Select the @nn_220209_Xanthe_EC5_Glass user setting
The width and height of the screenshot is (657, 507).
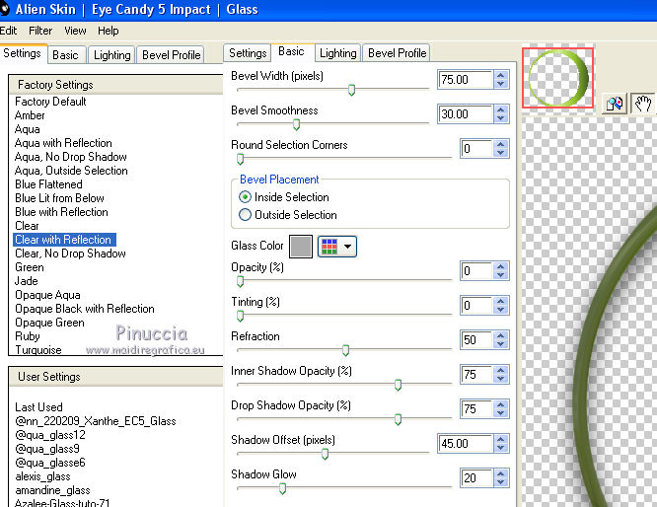click(96, 421)
